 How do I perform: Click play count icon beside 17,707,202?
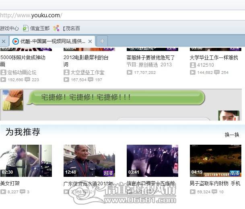130,72
